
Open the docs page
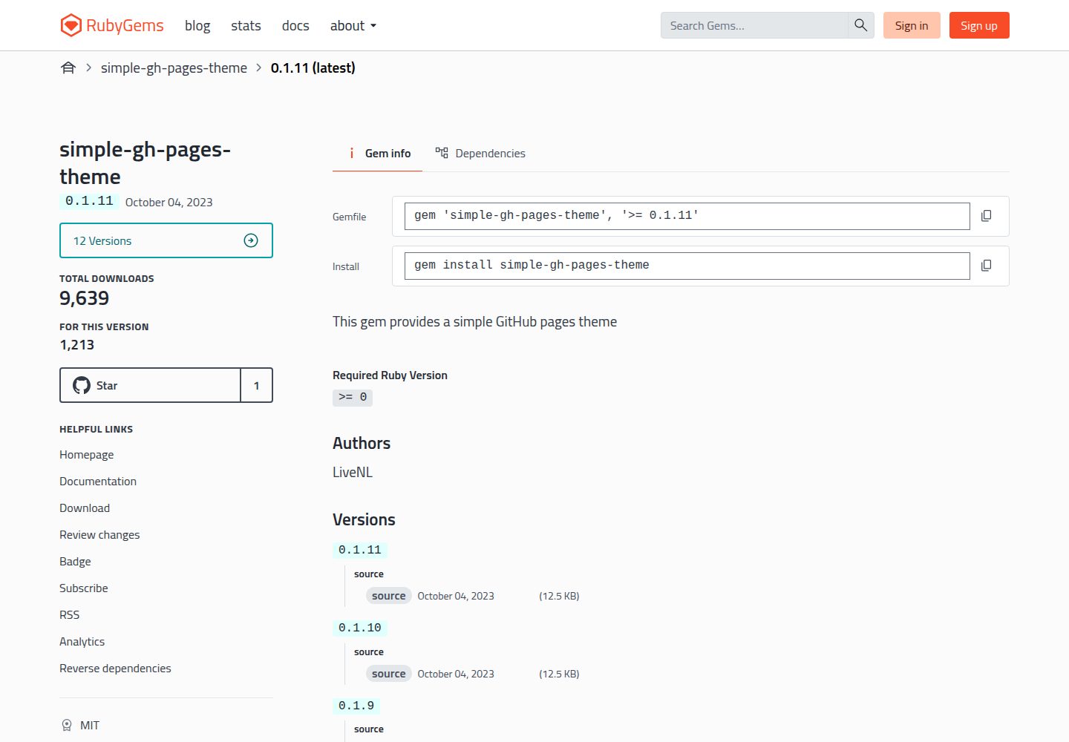295,25
